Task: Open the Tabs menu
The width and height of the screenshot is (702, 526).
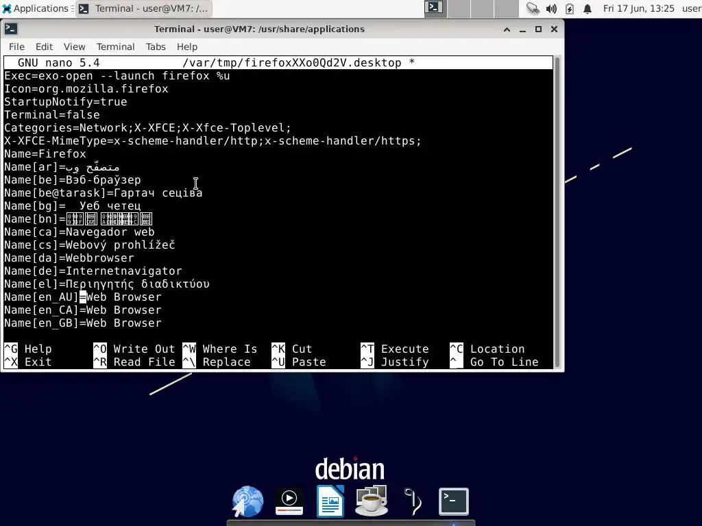Action: pyautogui.click(x=156, y=47)
